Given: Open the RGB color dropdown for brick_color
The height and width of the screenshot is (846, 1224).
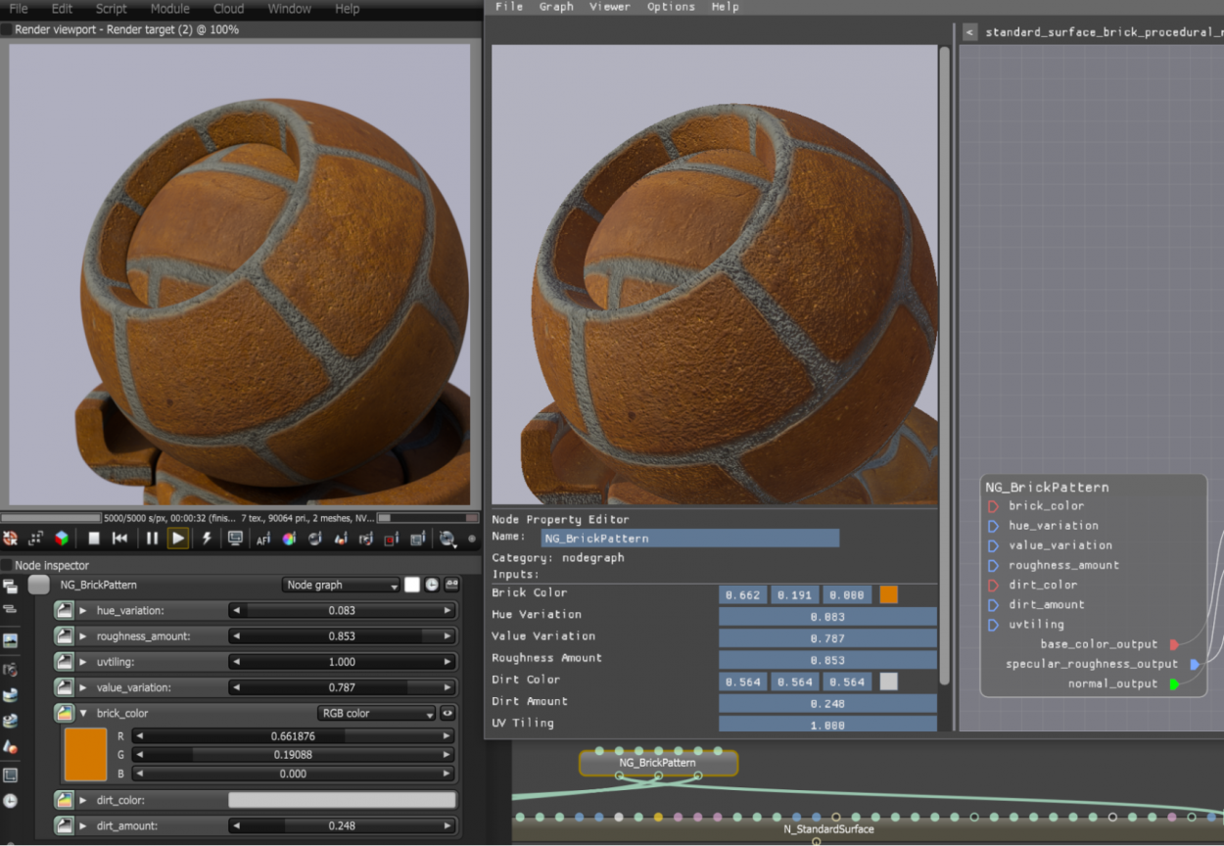Looking at the screenshot, I should [376, 713].
